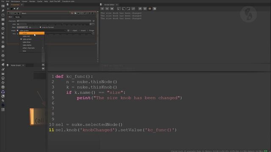Click save a script icon

coord(128,8)
